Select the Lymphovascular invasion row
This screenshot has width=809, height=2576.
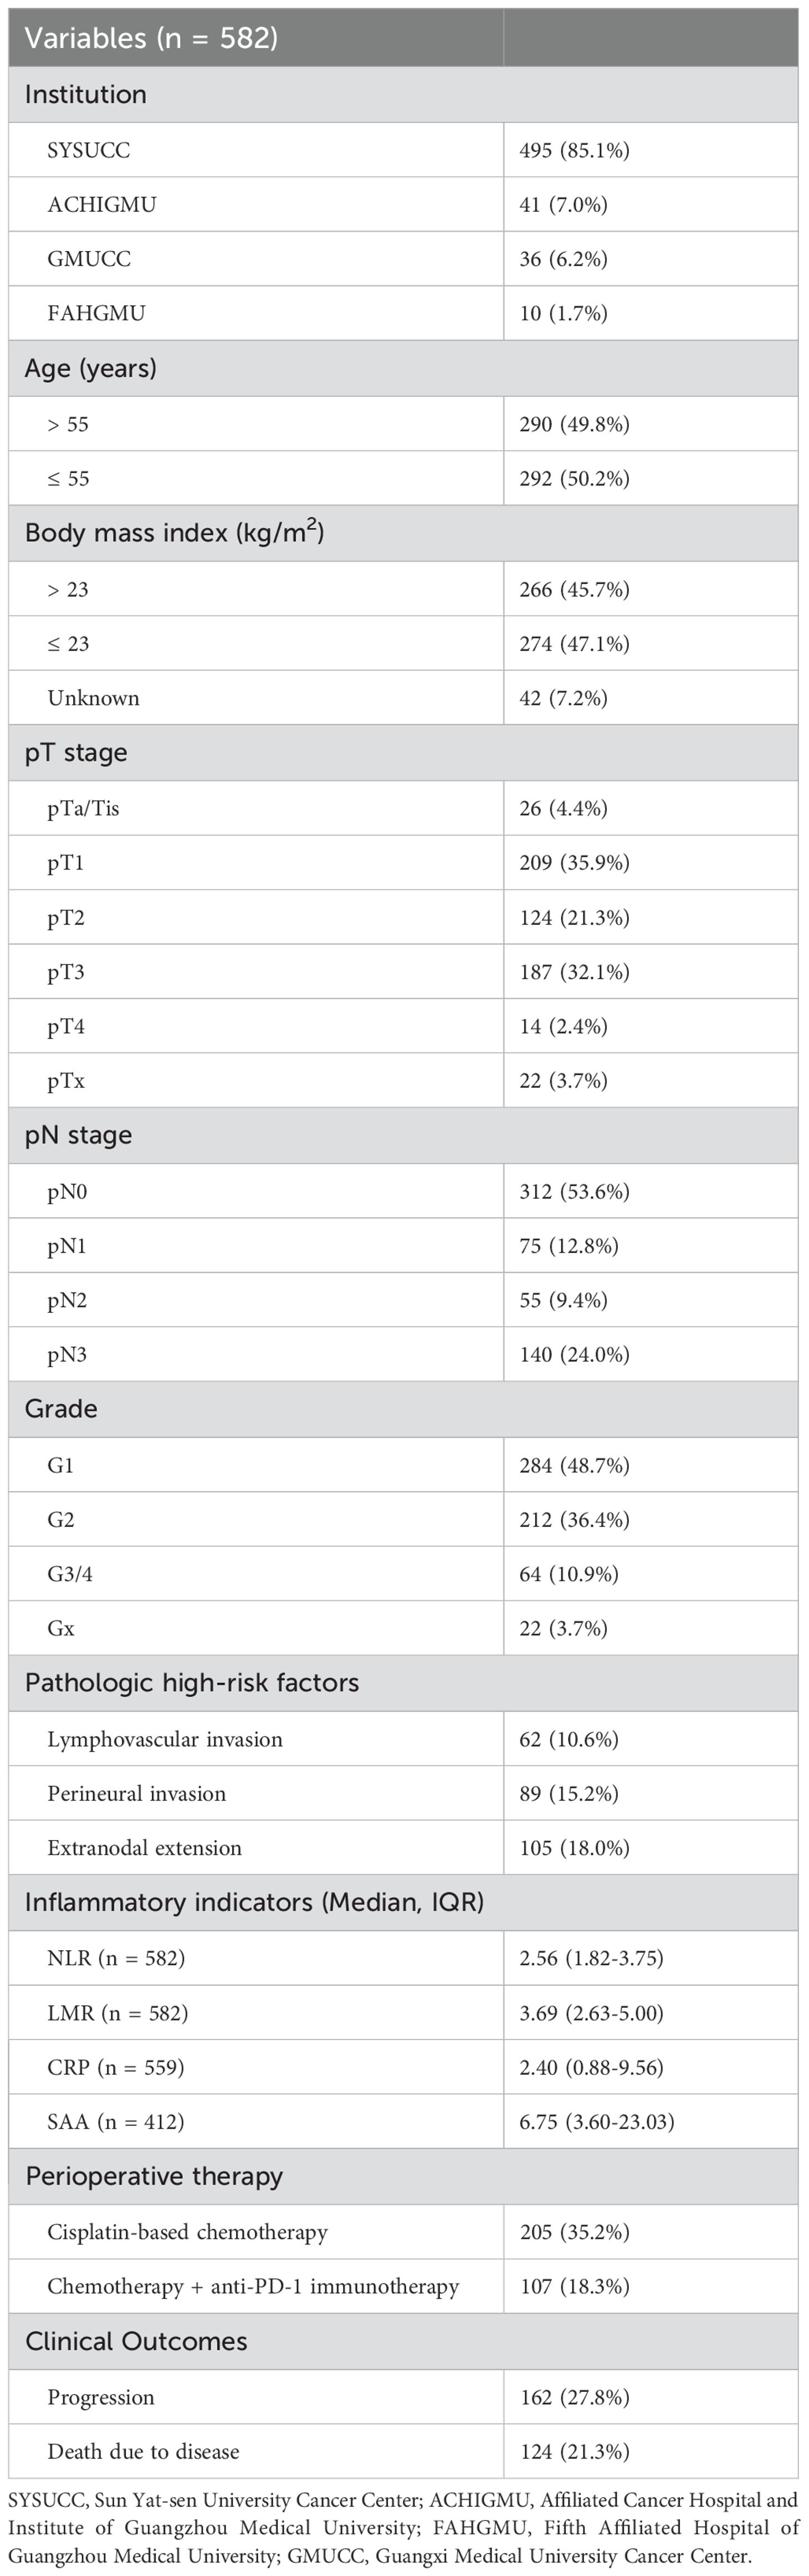403,1739
